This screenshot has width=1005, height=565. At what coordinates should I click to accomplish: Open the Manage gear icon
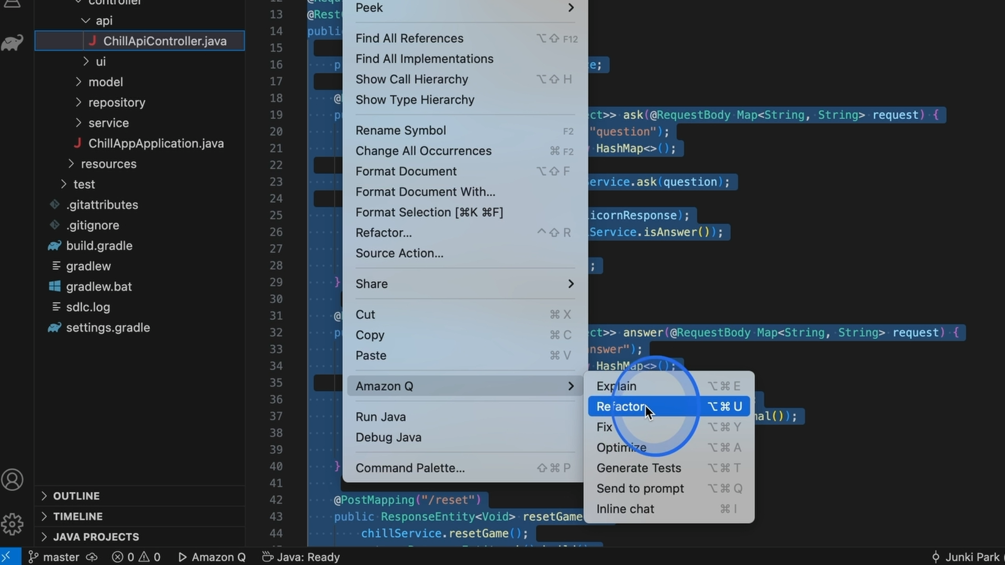(x=12, y=524)
